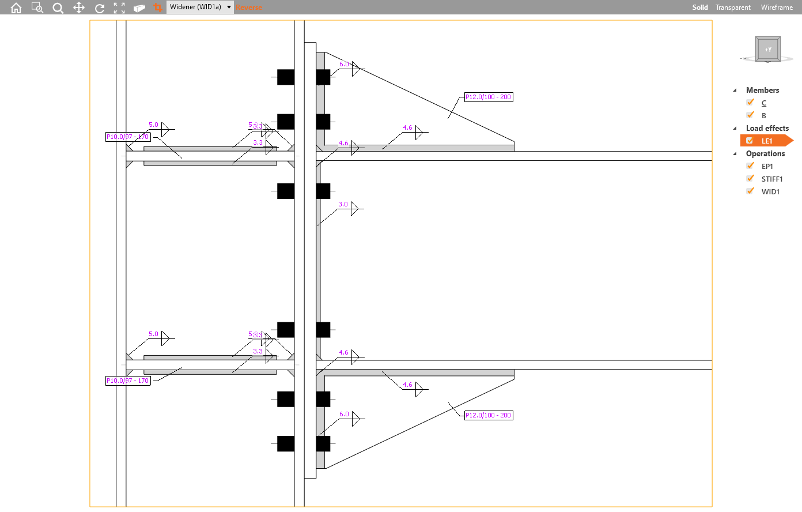This screenshot has width=802, height=512.
Task: Open the Widener (WID1a) dropdown
Action: click(228, 7)
